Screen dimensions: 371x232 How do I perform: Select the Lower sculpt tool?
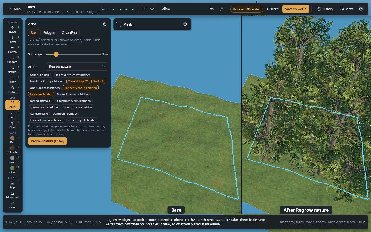12,39
